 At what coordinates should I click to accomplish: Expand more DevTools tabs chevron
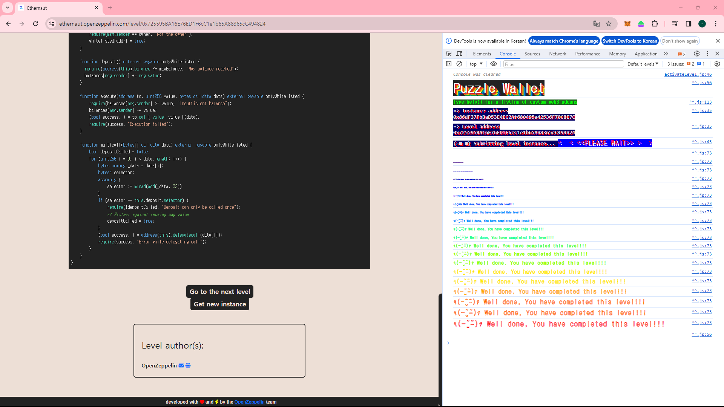pyautogui.click(x=666, y=54)
